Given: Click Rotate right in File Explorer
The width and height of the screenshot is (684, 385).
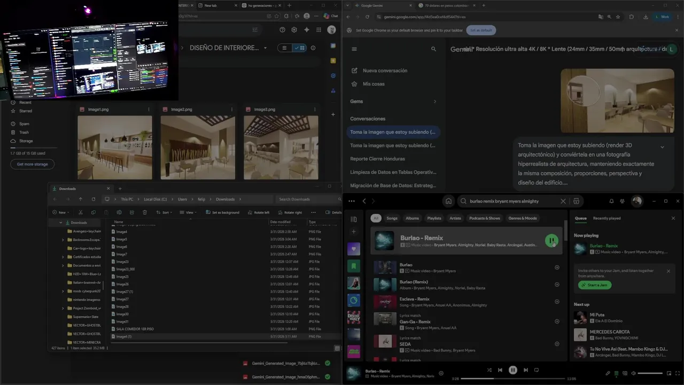Looking at the screenshot, I should [290, 212].
